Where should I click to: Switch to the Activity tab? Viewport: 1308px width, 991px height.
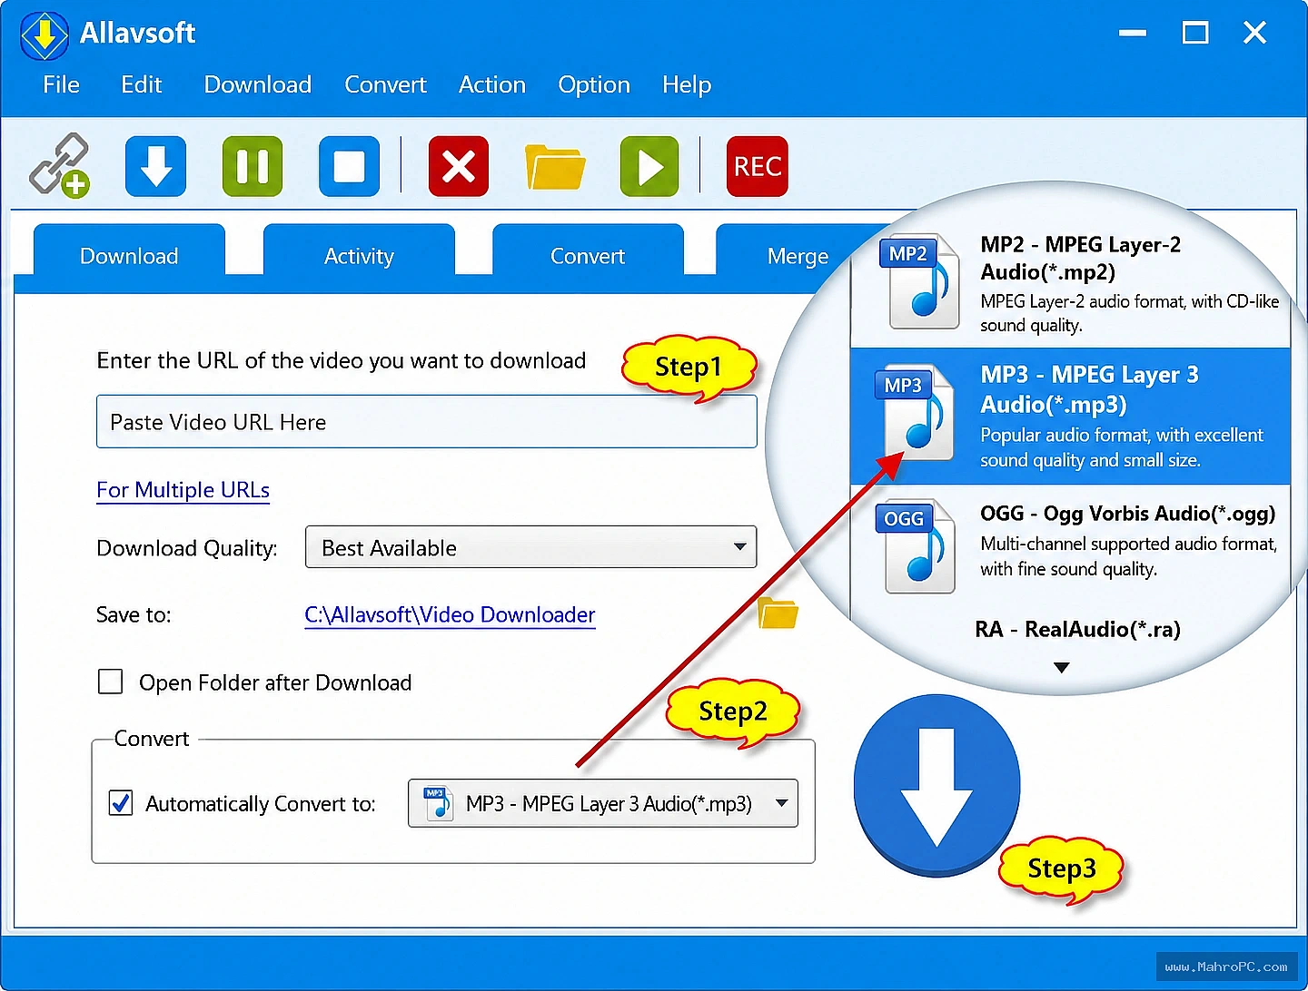coord(359,256)
